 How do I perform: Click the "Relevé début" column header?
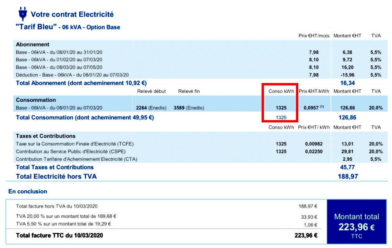(x=151, y=91)
